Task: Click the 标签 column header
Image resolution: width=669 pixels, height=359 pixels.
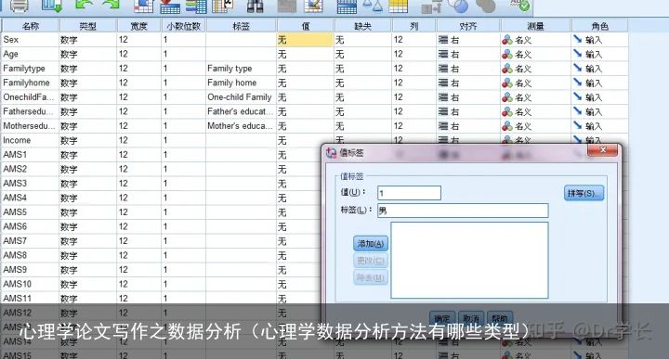Action: click(241, 26)
